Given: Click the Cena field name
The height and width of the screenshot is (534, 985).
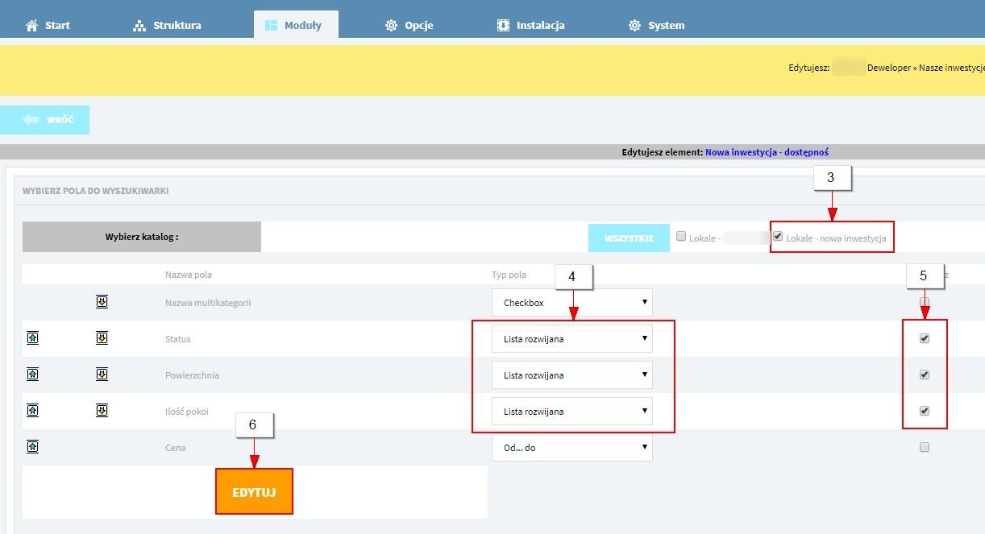Looking at the screenshot, I should click(175, 448).
